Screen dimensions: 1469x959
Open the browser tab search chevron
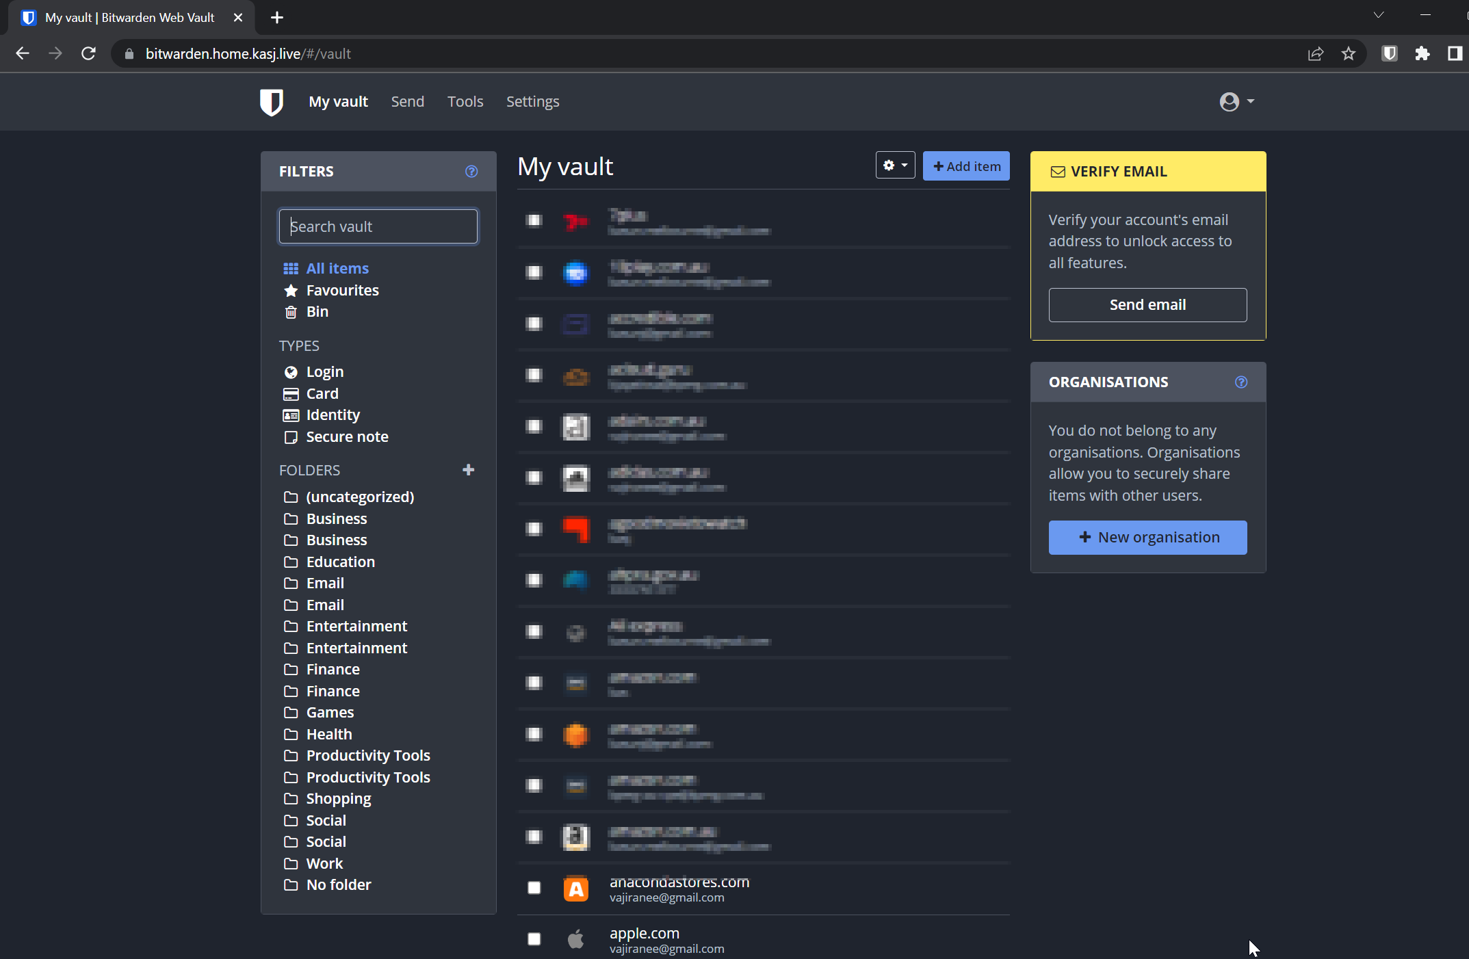[1379, 15]
